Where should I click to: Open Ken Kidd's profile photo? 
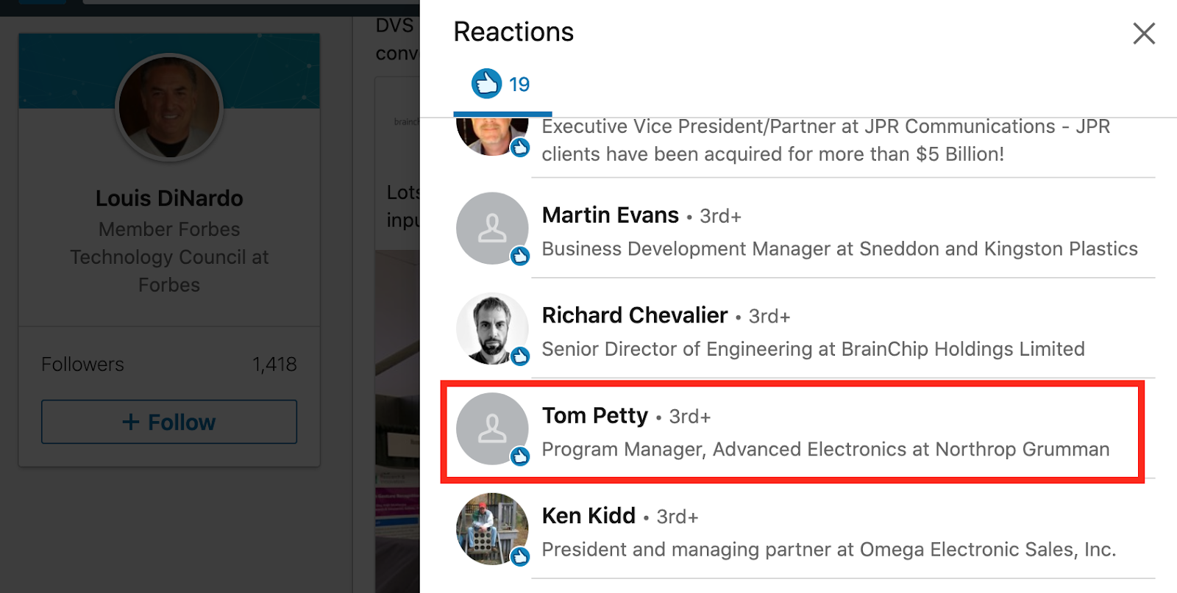(491, 528)
